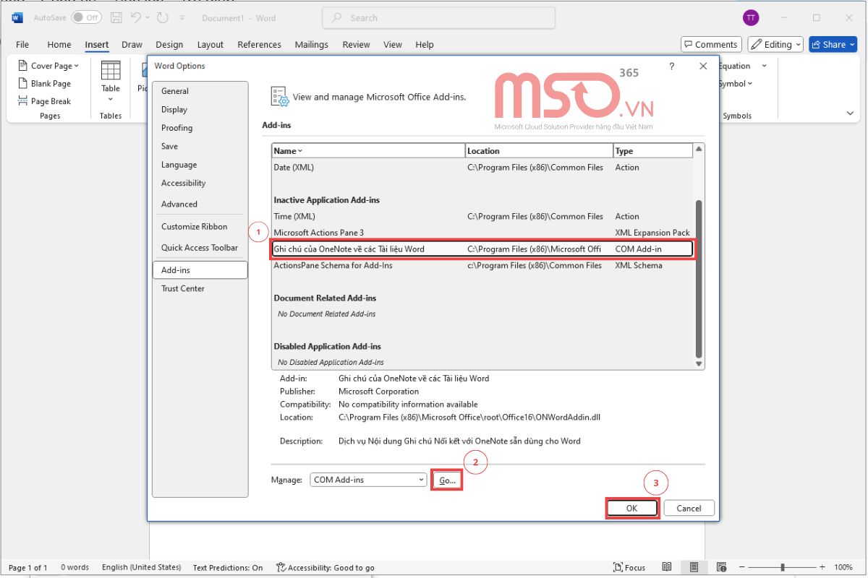Screen dimensions: 868x578
Task: Click the Redo icon in title bar
Action: tap(162, 17)
